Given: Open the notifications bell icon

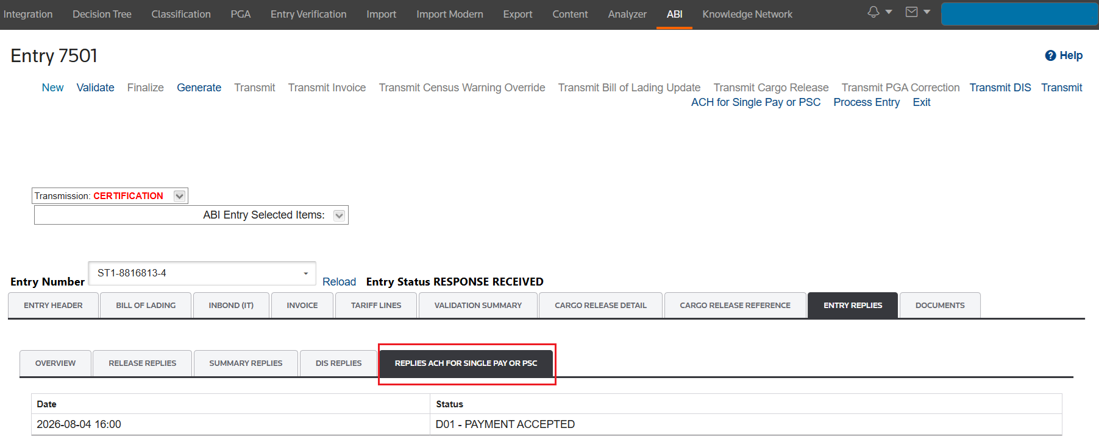Looking at the screenshot, I should pos(873,12).
